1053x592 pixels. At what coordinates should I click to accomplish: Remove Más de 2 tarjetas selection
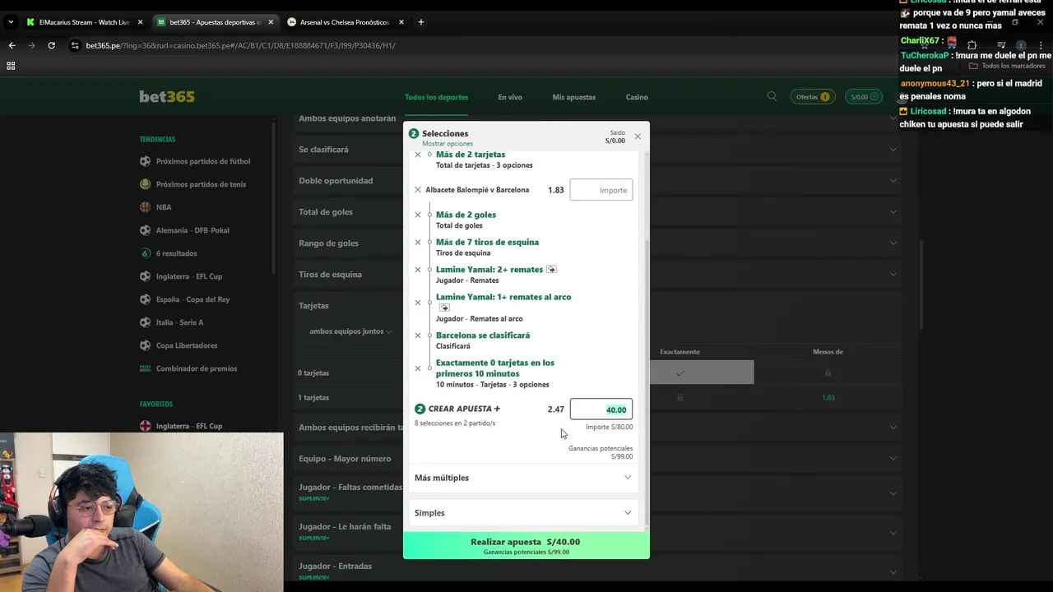(x=418, y=155)
